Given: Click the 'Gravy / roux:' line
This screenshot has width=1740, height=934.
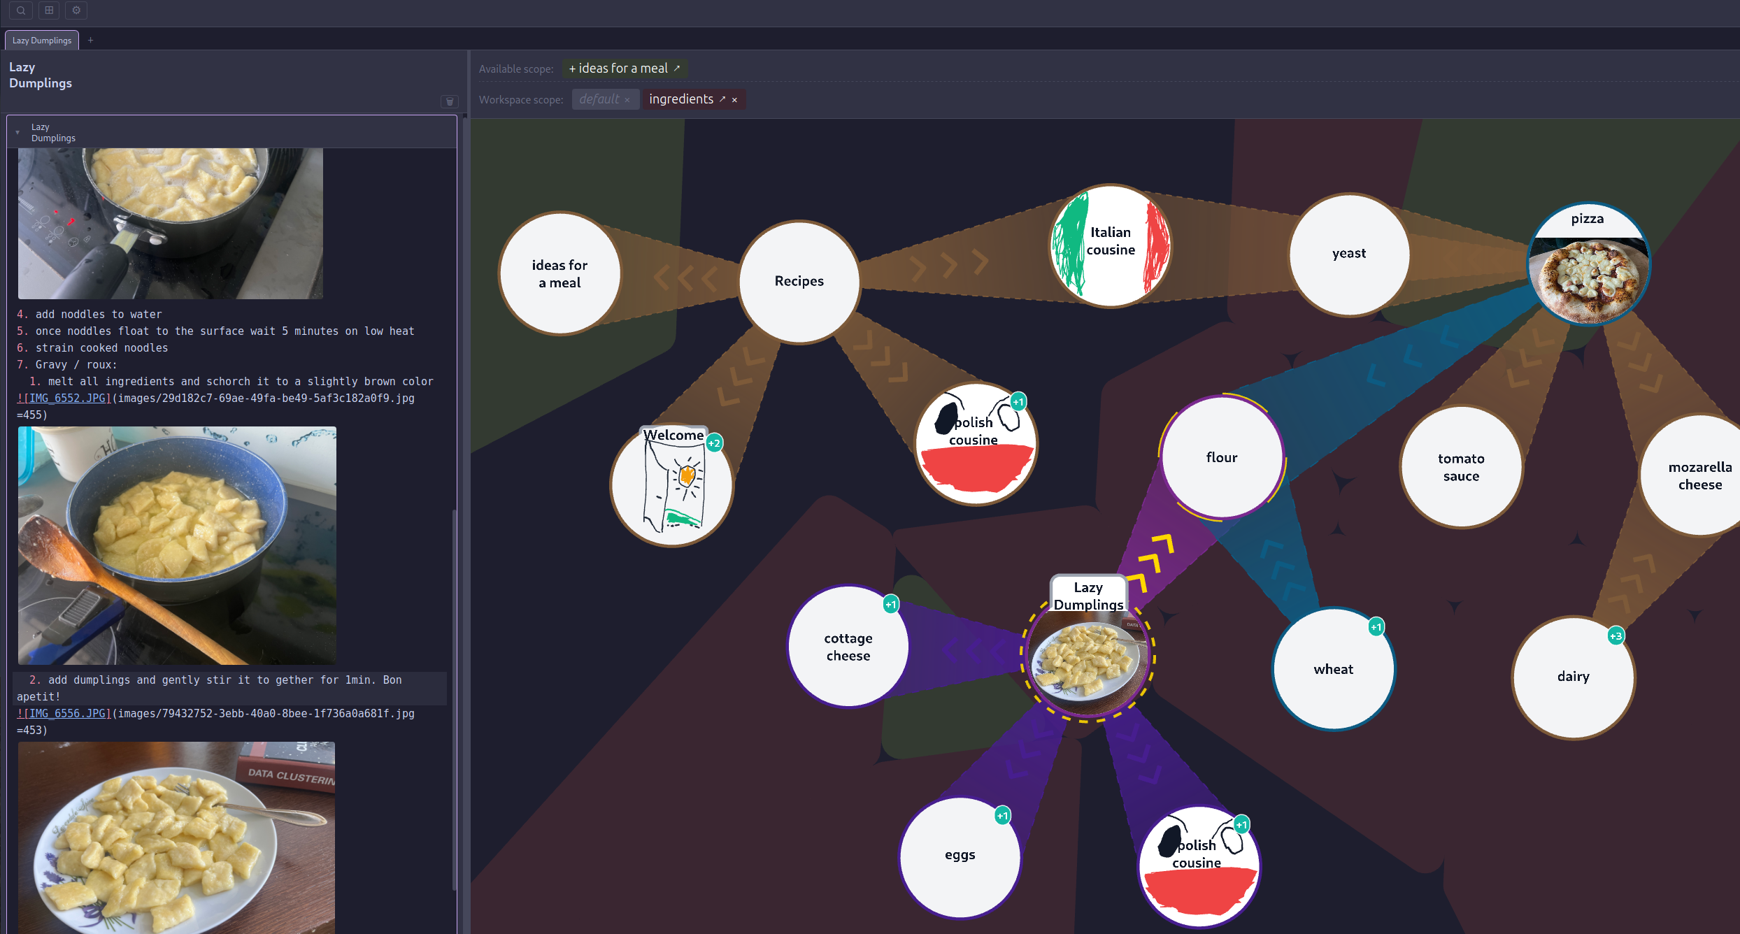Looking at the screenshot, I should [x=76, y=365].
